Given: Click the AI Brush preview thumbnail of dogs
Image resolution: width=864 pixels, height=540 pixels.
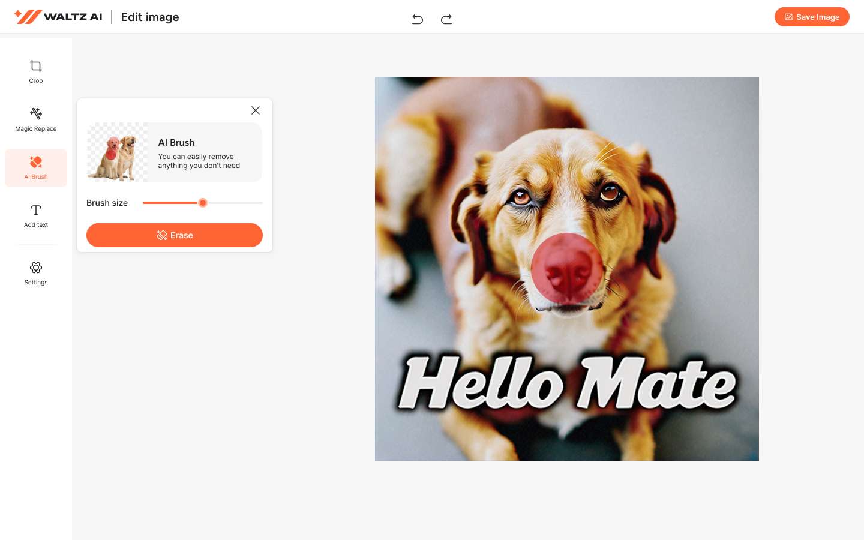Looking at the screenshot, I should [117, 152].
